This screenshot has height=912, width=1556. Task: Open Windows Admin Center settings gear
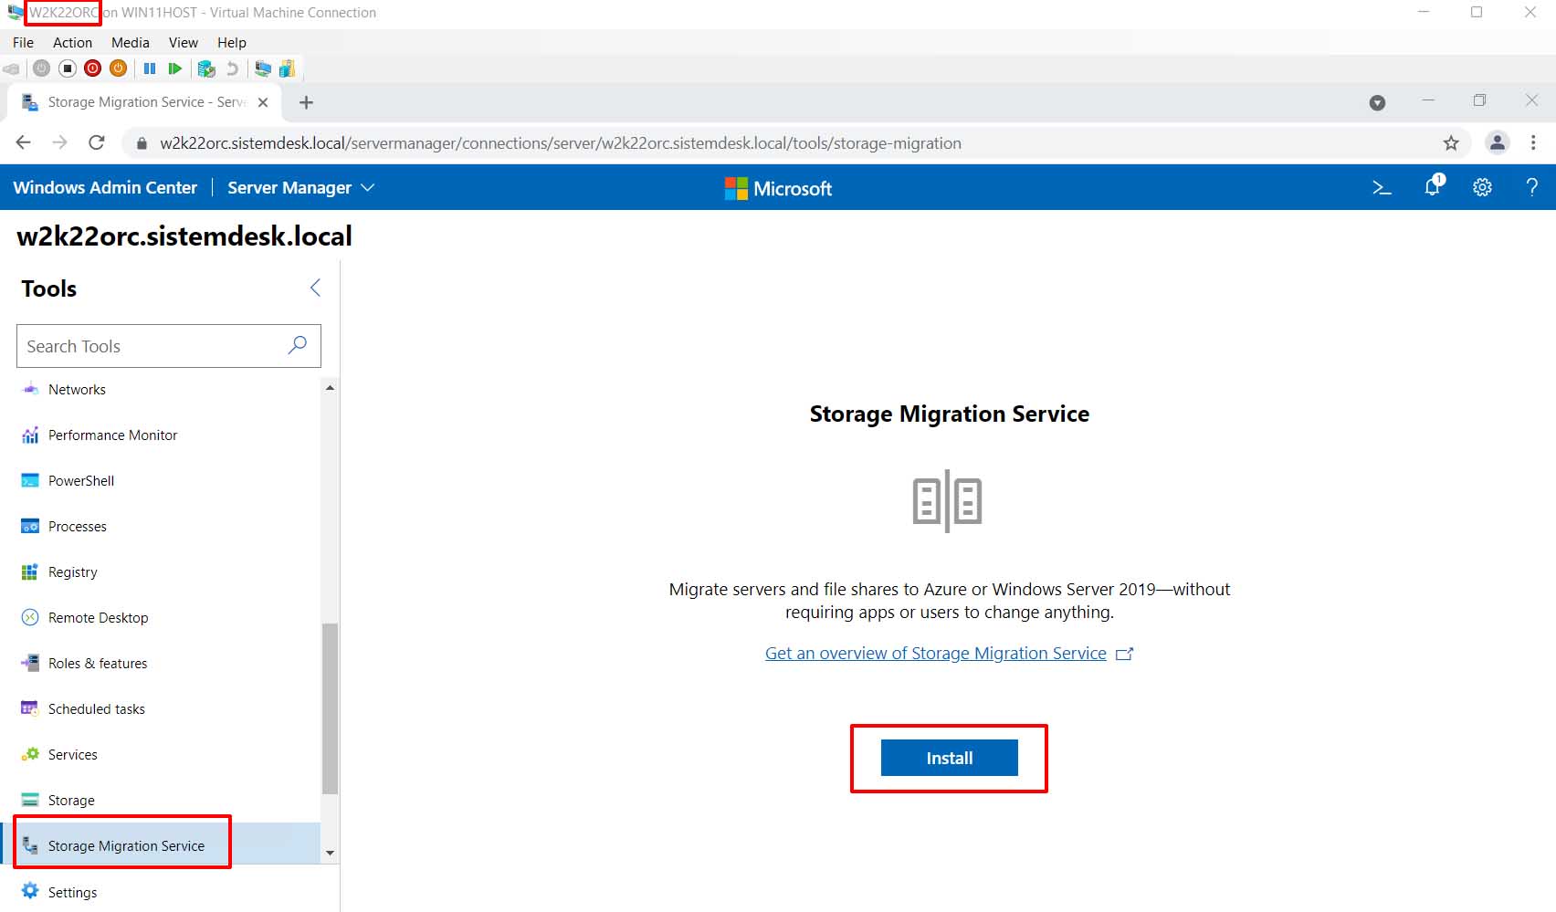1482,187
